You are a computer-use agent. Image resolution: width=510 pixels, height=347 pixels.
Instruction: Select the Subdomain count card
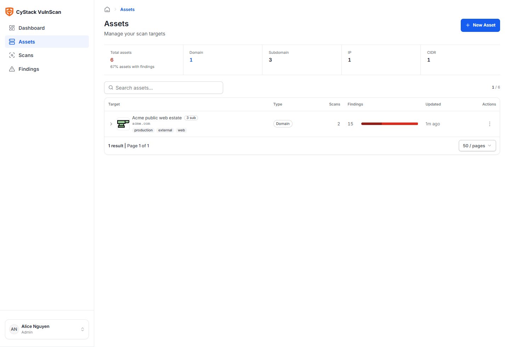[302, 60]
